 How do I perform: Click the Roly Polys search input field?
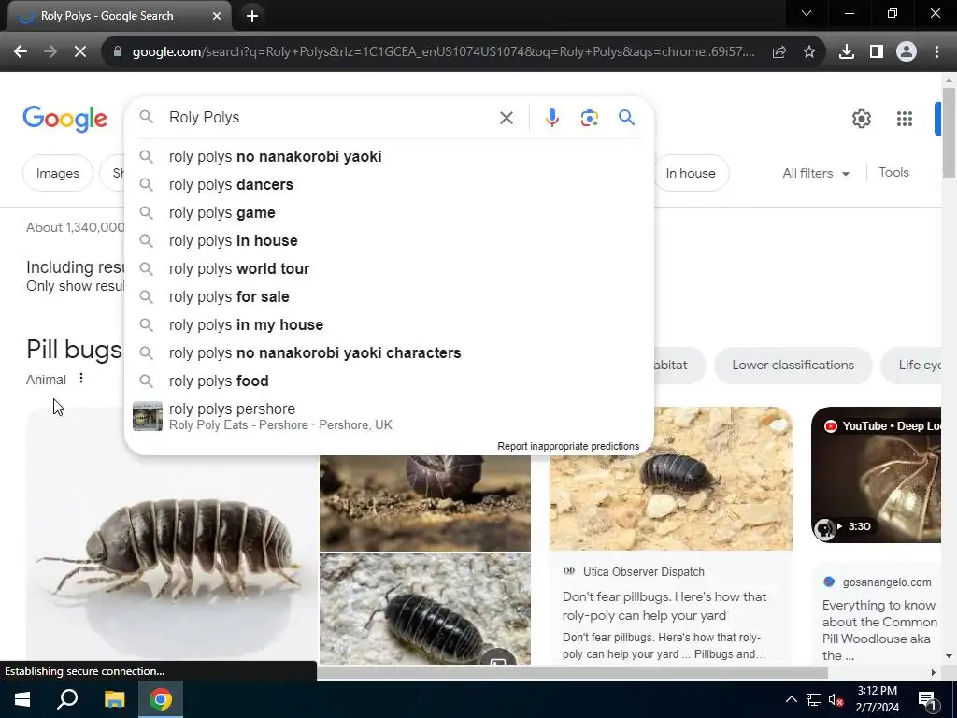coord(330,117)
